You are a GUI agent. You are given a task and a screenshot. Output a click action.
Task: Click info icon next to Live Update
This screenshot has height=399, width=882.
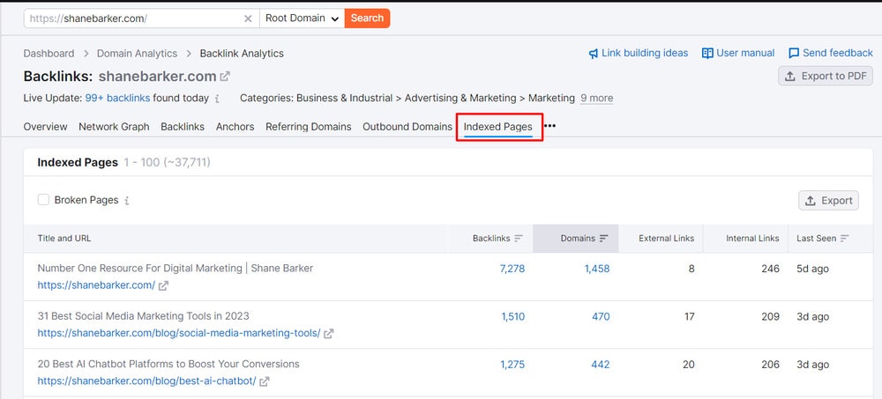(217, 99)
